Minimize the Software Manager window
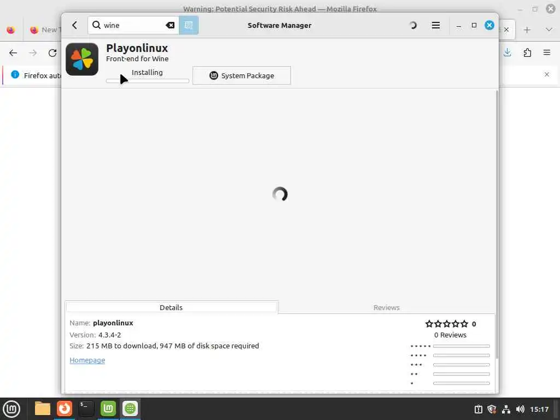 click(459, 25)
